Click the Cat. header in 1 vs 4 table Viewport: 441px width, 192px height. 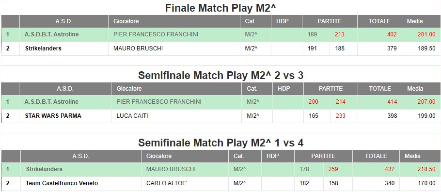(239, 156)
